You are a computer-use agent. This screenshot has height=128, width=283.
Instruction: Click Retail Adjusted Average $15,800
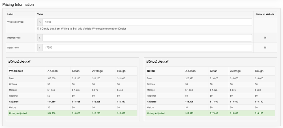[234, 102]
